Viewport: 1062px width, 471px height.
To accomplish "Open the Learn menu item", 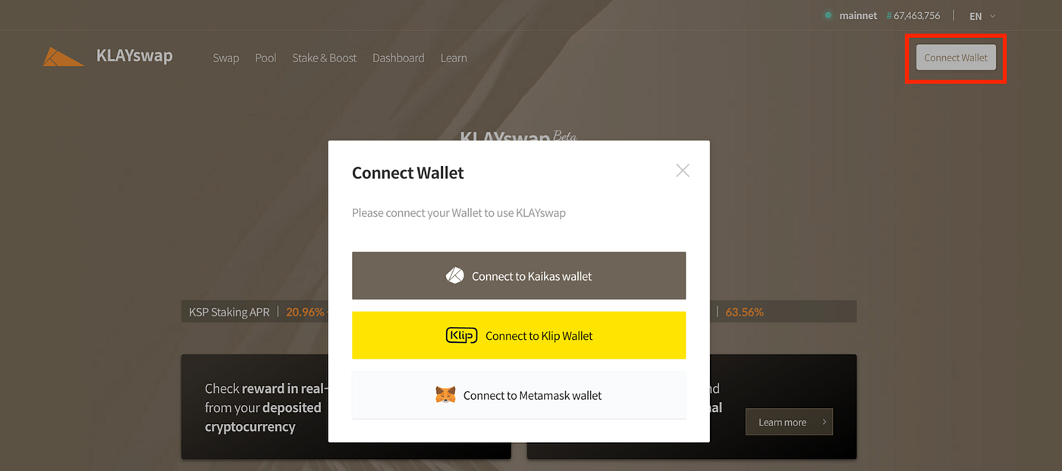I will pos(454,58).
